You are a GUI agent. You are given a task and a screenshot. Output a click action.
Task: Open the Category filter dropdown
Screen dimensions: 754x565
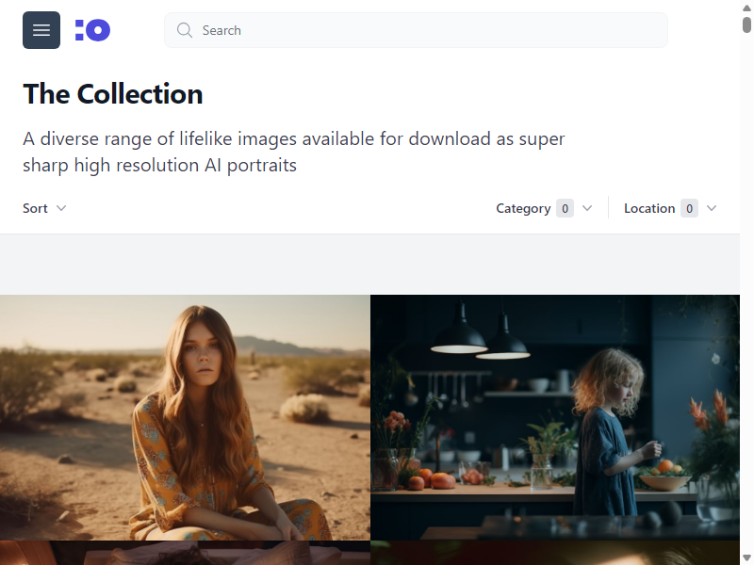point(544,208)
